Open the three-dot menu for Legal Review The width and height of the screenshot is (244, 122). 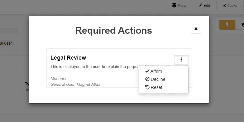[181, 60]
